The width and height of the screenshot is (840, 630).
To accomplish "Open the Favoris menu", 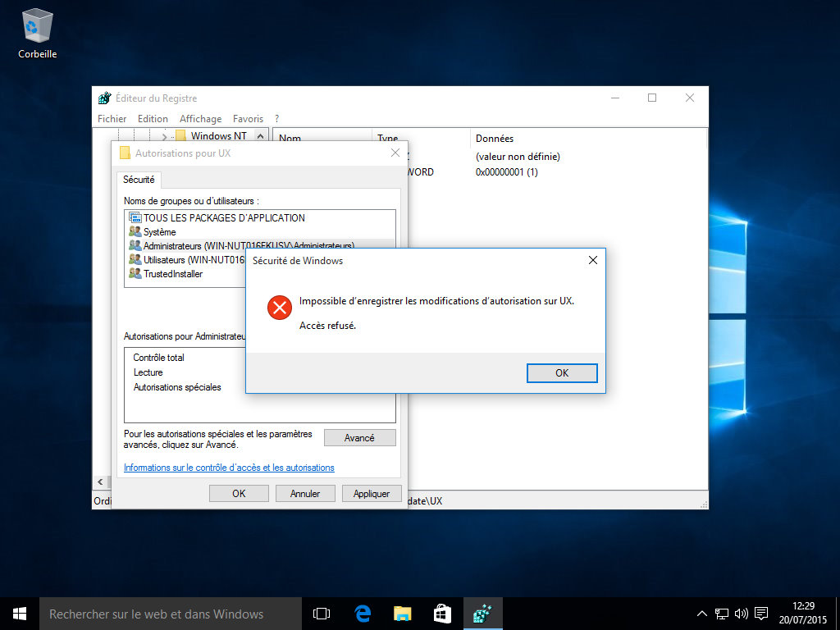I will pyautogui.click(x=248, y=119).
